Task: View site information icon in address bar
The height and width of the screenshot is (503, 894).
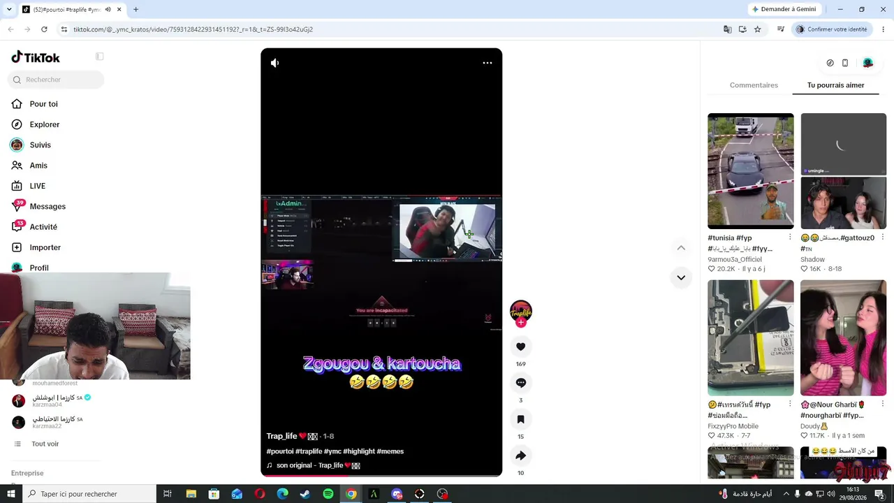Action: click(64, 29)
